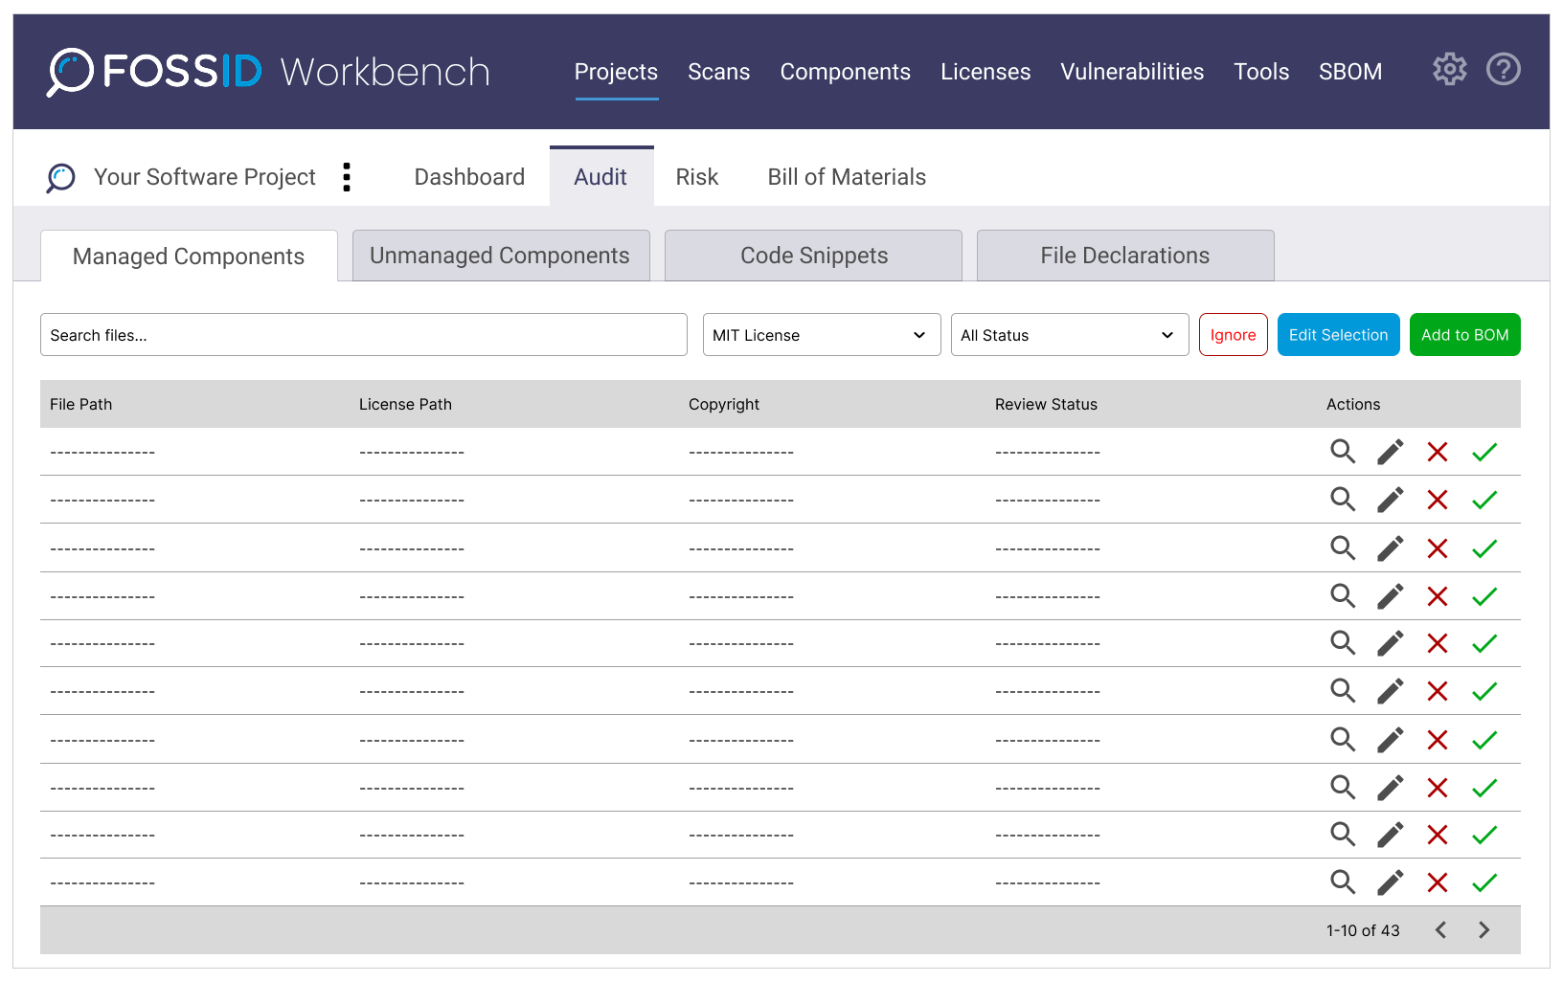Open the SBOM menu

tap(1350, 72)
